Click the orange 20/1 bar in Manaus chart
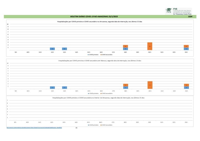 click(x=150, y=85)
